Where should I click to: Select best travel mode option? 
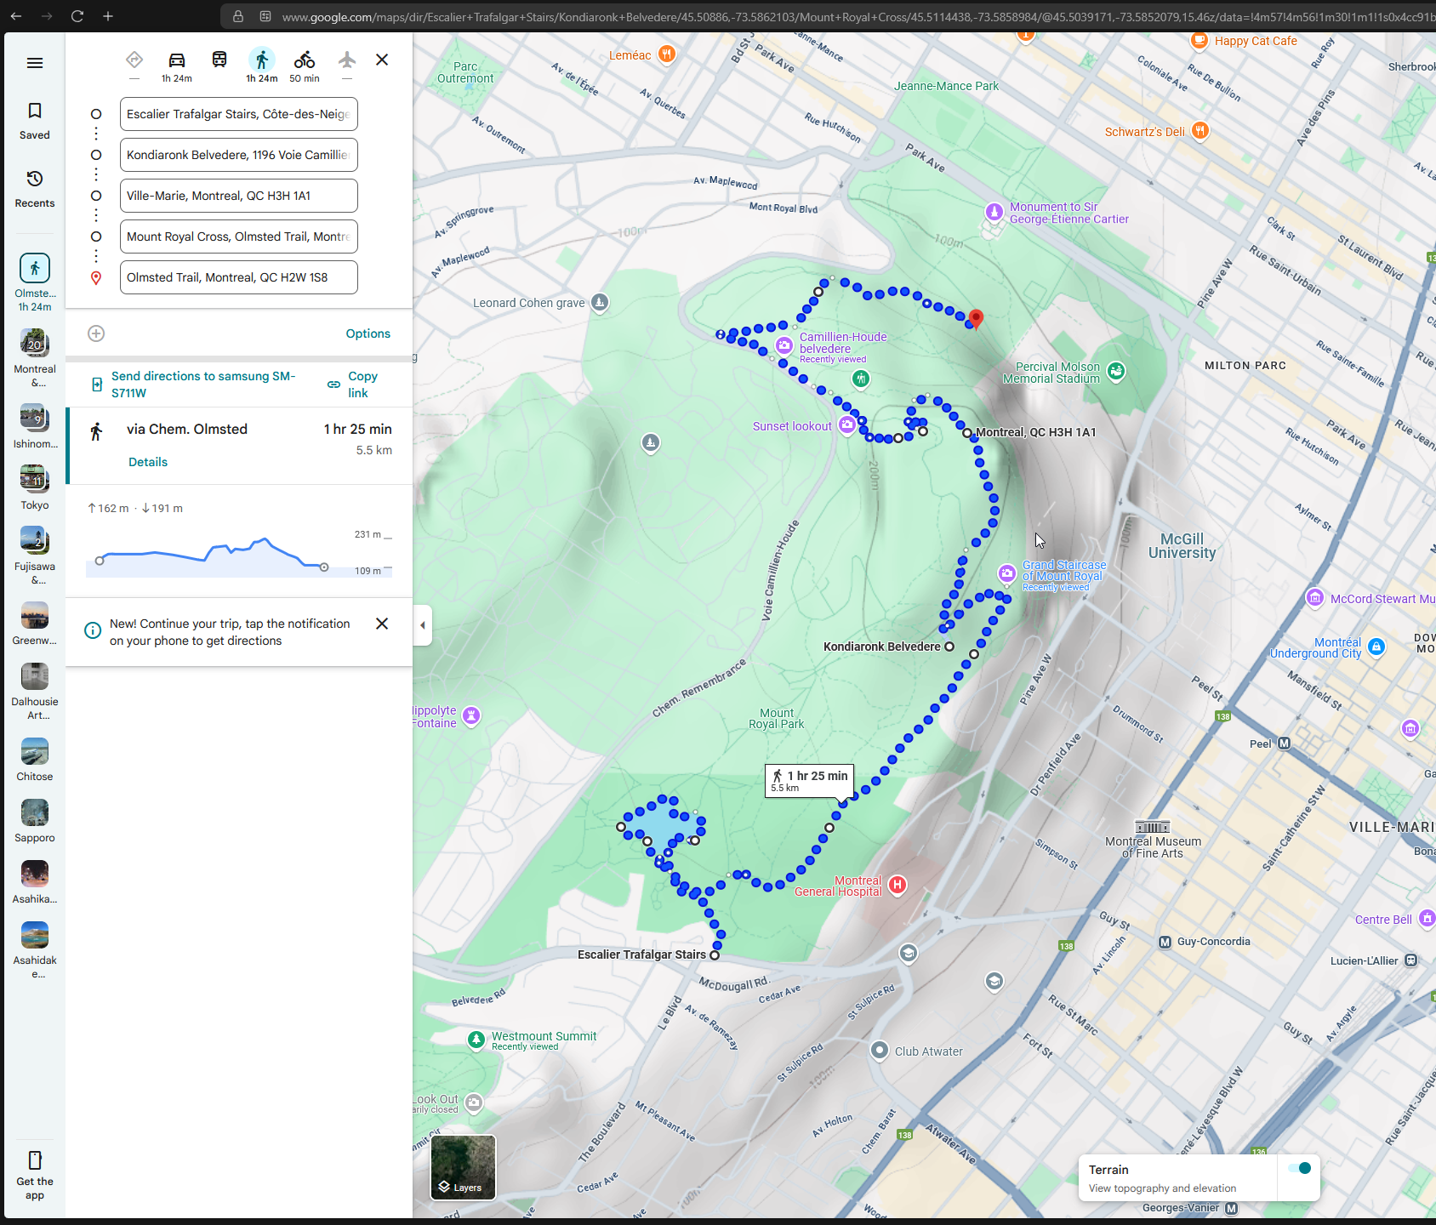(134, 60)
